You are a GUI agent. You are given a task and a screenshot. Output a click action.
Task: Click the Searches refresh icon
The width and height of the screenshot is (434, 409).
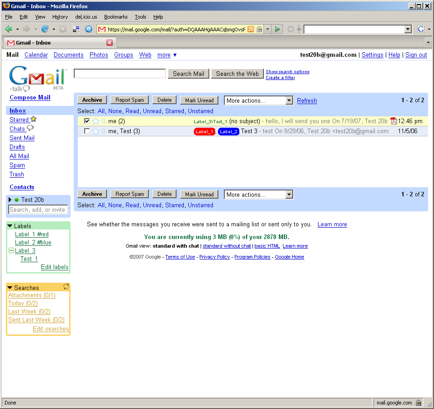click(66, 287)
